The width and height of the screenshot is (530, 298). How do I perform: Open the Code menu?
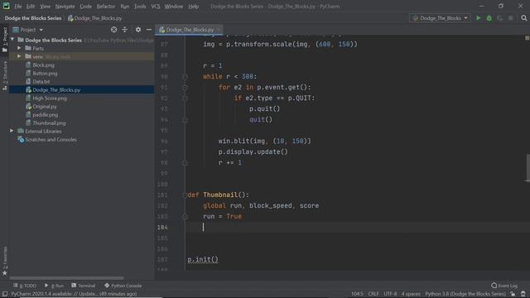(x=85, y=7)
